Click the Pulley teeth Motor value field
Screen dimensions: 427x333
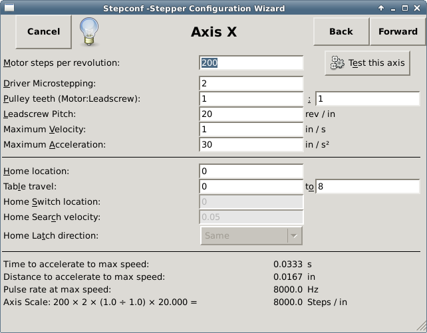click(251, 99)
